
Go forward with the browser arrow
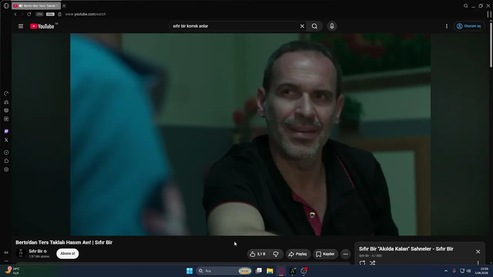(x=22, y=14)
